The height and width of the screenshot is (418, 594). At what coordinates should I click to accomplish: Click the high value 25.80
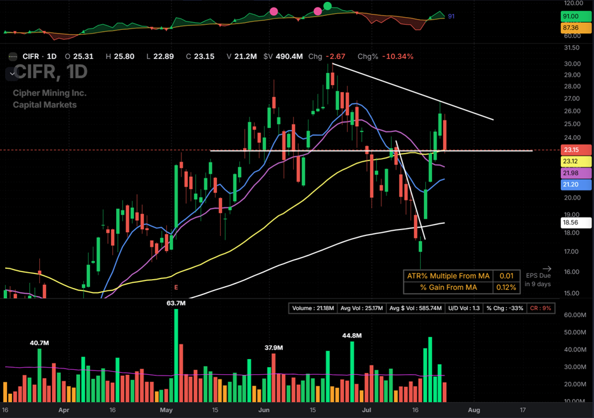coord(124,56)
